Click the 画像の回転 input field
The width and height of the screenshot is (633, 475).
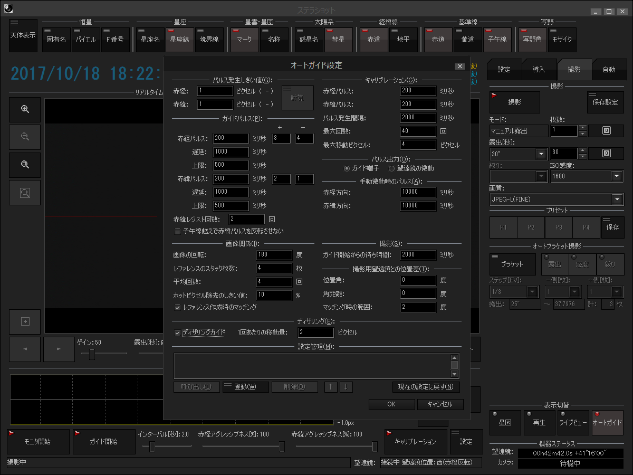coord(274,255)
